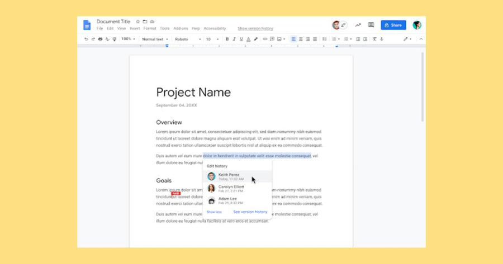Set center text alignment

click(x=301, y=39)
